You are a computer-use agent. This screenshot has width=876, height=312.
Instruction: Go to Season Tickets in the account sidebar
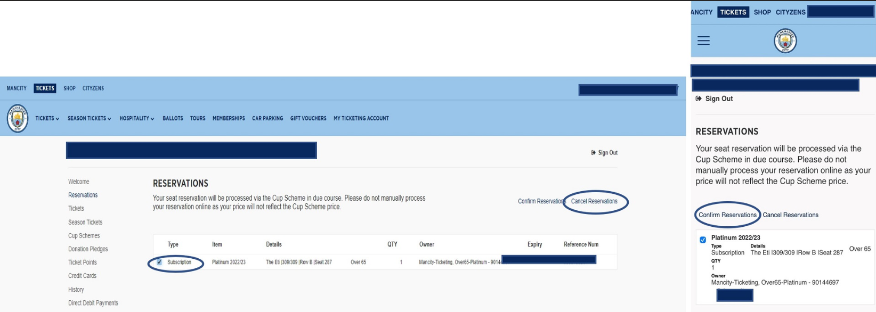(85, 223)
